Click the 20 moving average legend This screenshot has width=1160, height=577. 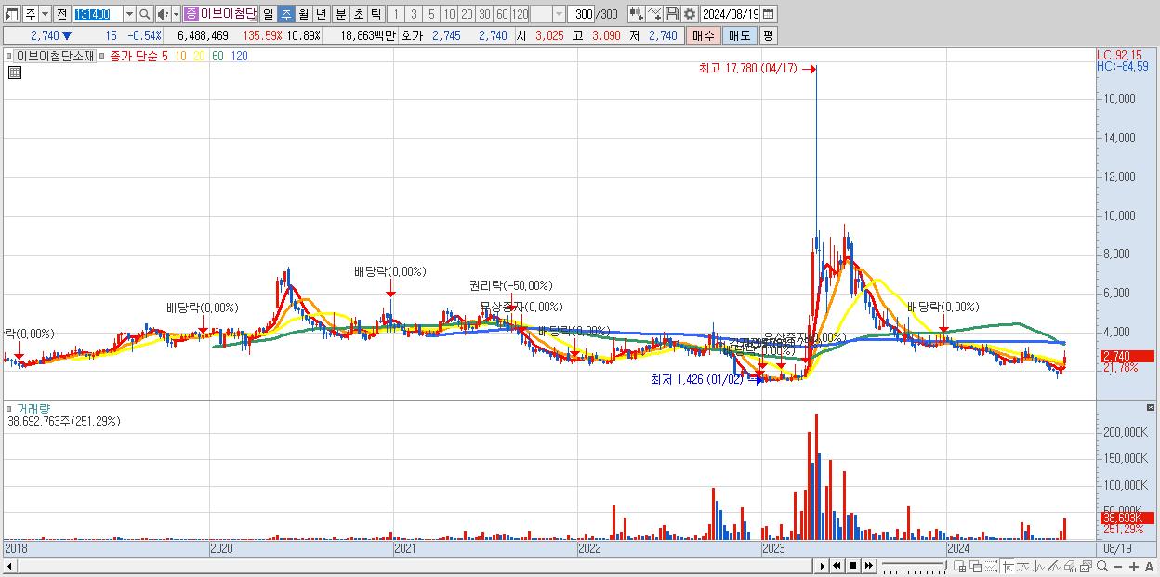coord(199,56)
